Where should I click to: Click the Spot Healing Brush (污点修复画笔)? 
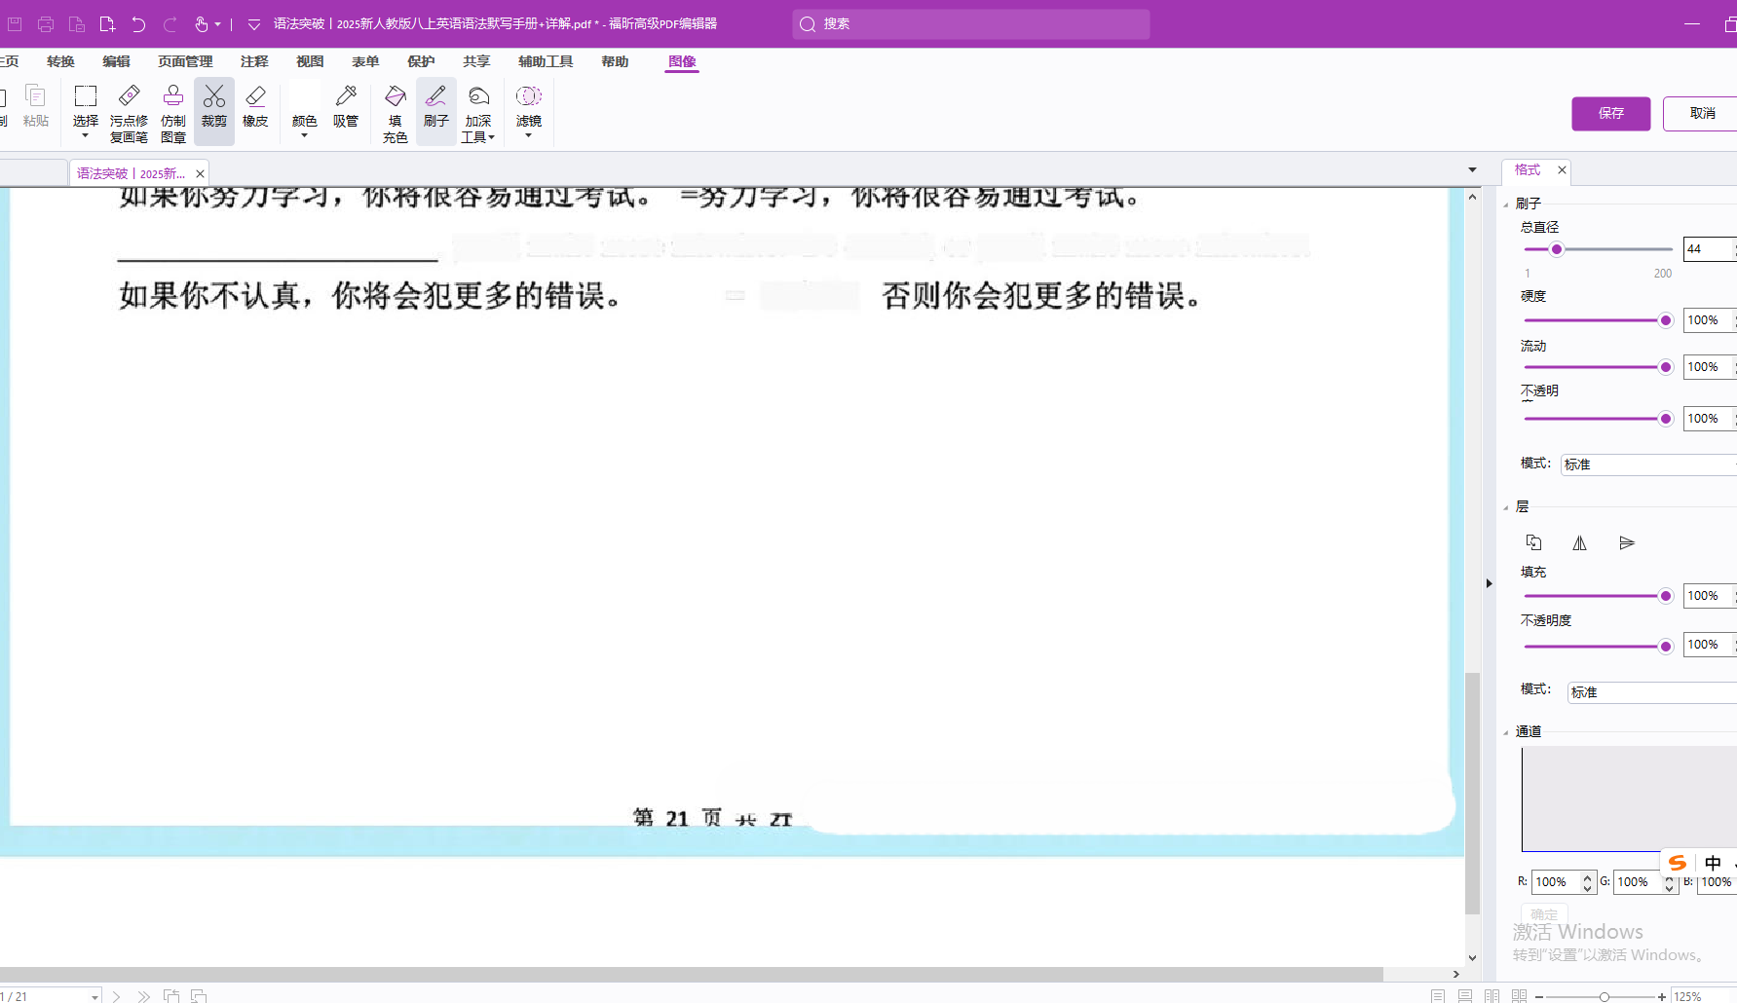pos(129,111)
